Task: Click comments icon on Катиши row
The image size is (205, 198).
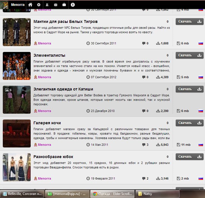Action: [144, 111]
